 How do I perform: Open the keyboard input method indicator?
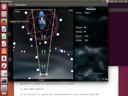click(107, 1)
